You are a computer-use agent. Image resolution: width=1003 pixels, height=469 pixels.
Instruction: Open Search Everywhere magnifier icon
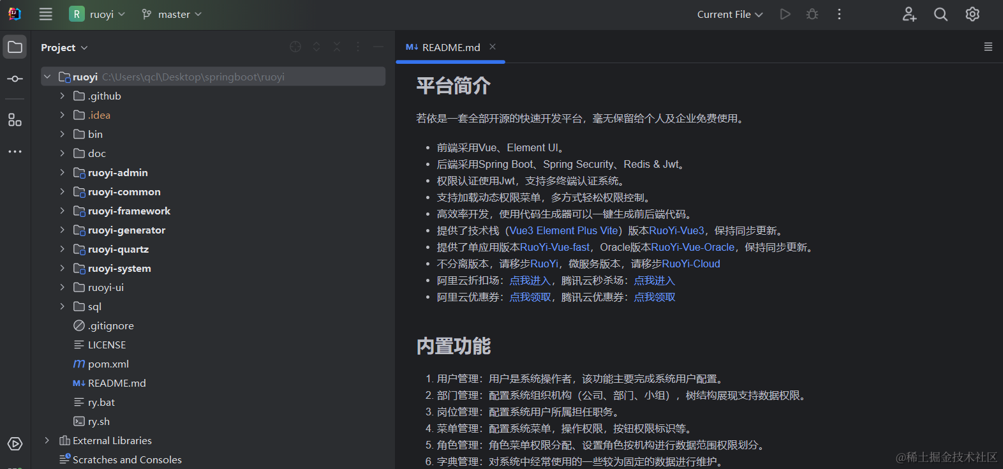click(940, 14)
